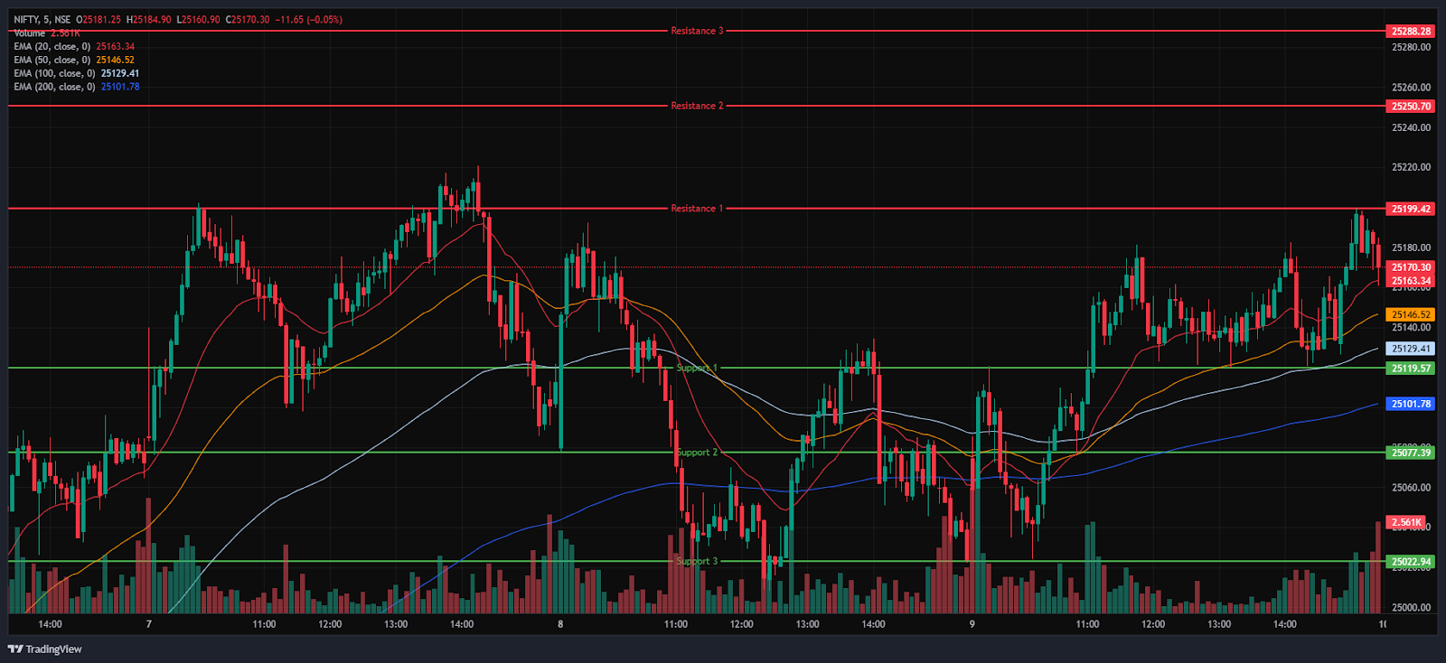
Task: Select the Resistance 2 line label
Action: pyautogui.click(x=697, y=106)
